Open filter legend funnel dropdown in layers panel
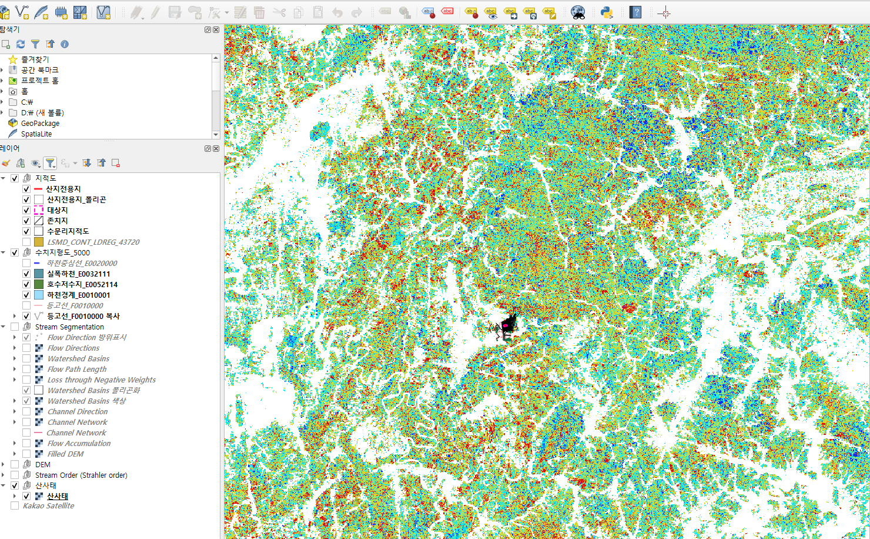The width and height of the screenshot is (870, 539). click(51, 163)
